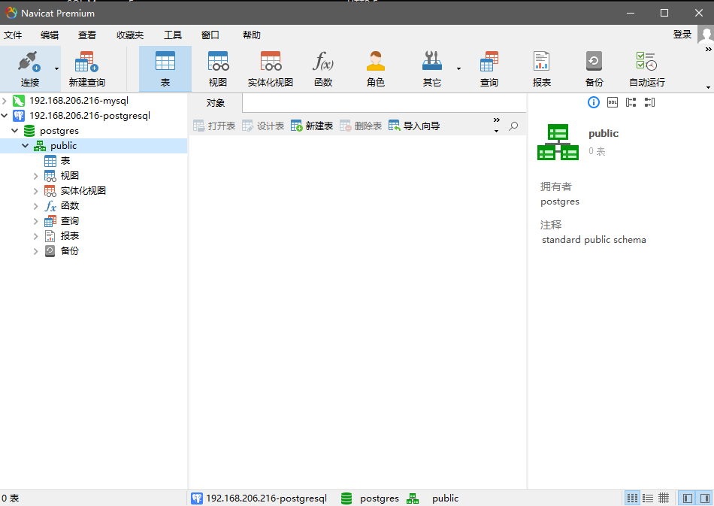
Task: Open the Automation (自动运行) toolbar button
Action: 646,68
